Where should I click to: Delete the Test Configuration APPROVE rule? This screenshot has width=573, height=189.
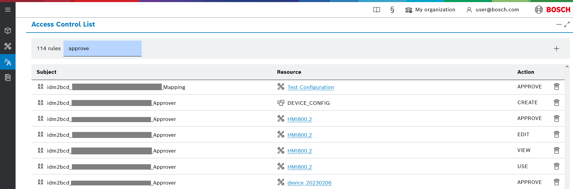pyautogui.click(x=556, y=87)
